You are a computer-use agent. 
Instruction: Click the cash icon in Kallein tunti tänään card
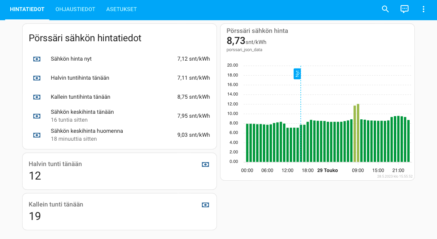205,205
